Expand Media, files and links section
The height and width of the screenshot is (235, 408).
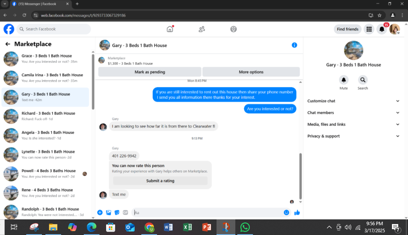coord(353,124)
